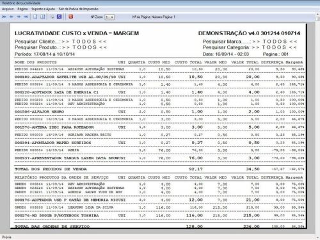The image size is (320, 240).
Task: Click the report title LUCRATIVIDADE CUSTO x VENDA = MARGEM
Action: (77, 33)
